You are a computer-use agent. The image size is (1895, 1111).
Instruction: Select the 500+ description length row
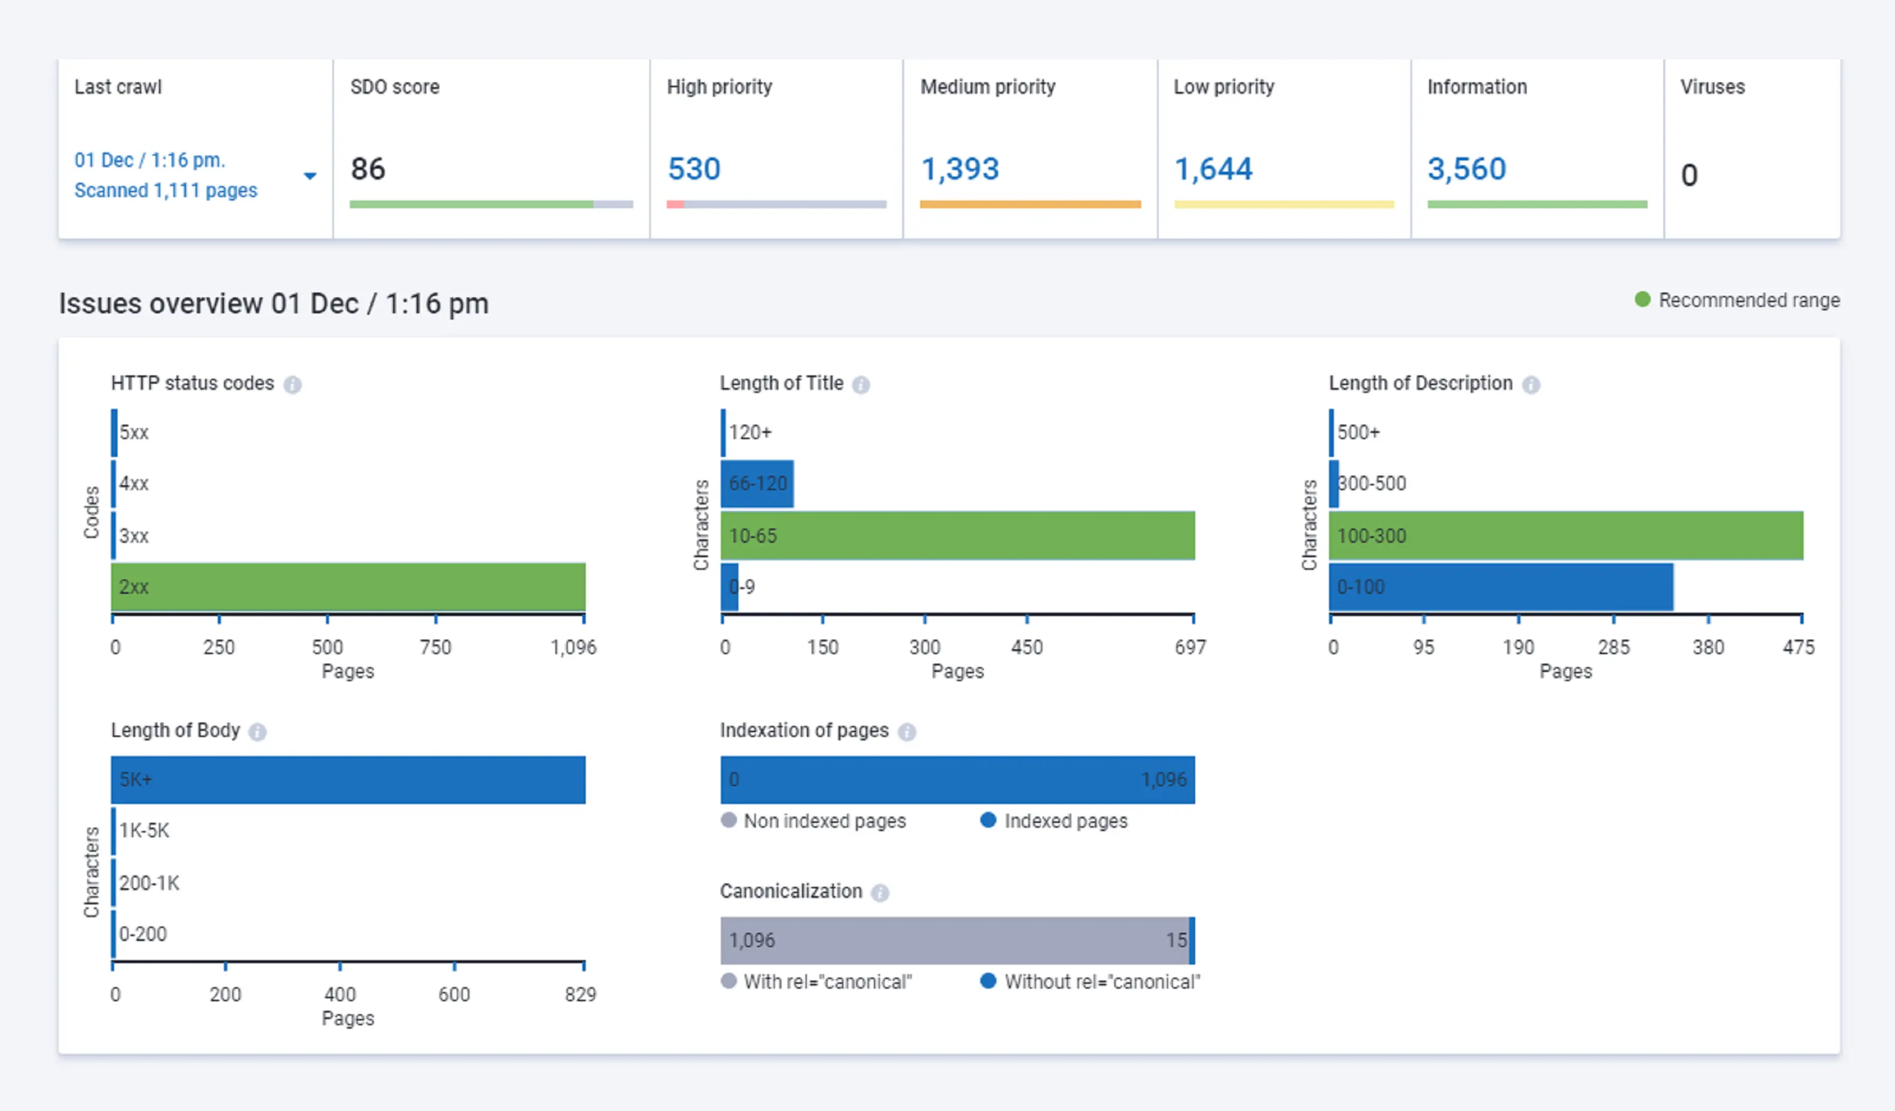click(1354, 432)
